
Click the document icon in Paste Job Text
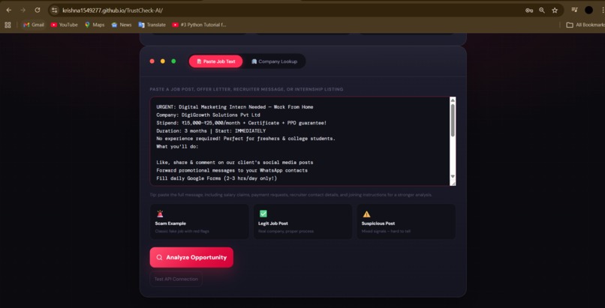199,61
